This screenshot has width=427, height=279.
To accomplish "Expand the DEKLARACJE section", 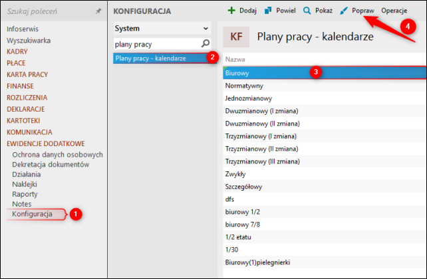I will (25, 109).
